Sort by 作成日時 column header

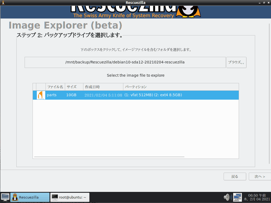pos(103,87)
